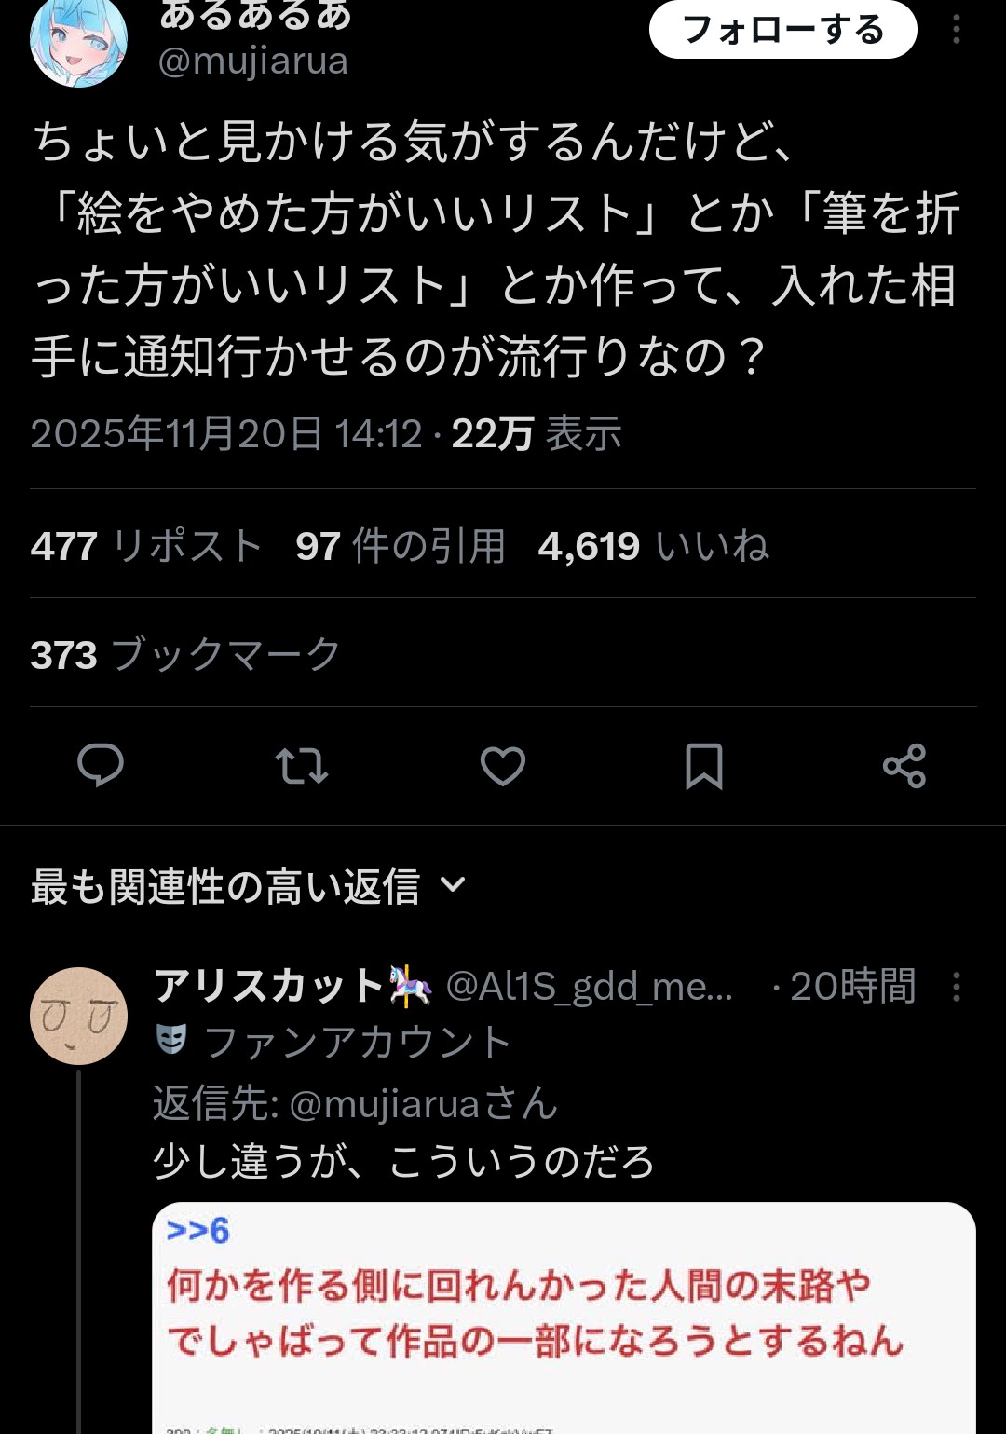
Task: Open アリスカット's display name in reply
Action: click(270, 986)
